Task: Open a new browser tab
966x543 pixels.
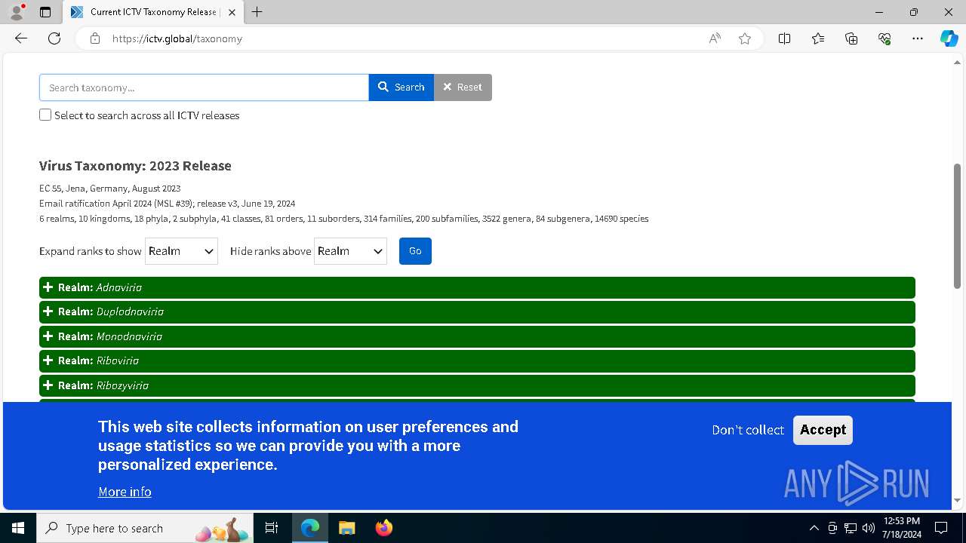Action: [x=257, y=12]
